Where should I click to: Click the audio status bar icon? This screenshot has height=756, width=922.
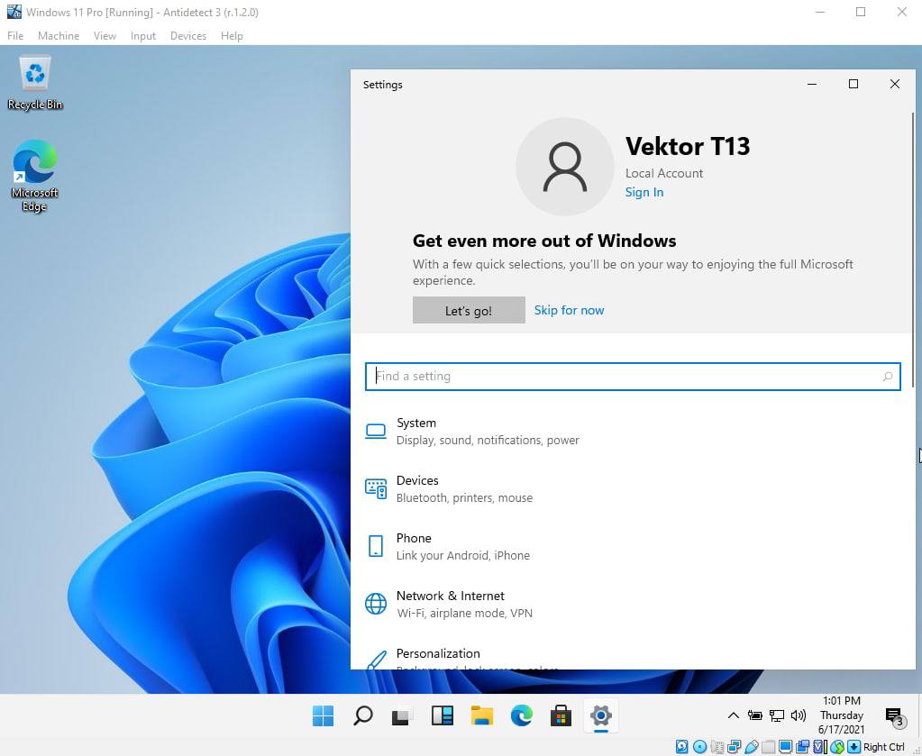(x=717, y=747)
